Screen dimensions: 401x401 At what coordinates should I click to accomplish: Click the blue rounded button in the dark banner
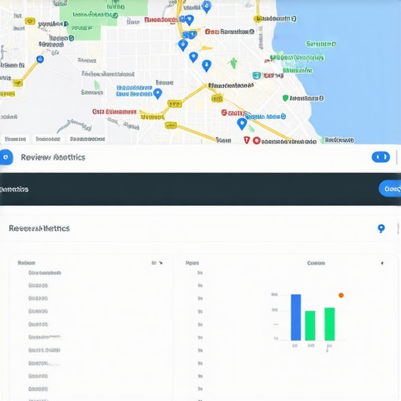click(x=390, y=189)
